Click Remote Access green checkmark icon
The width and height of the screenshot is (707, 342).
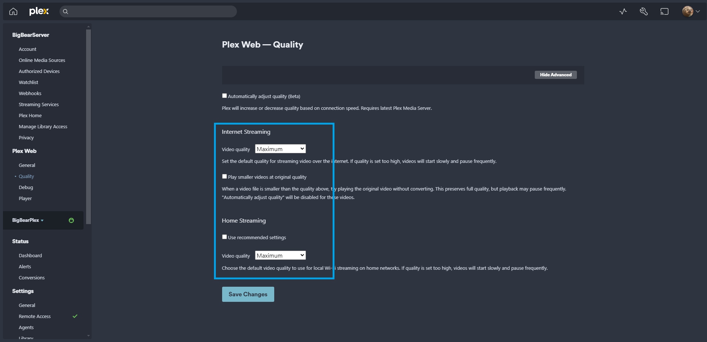click(x=75, y=316)
